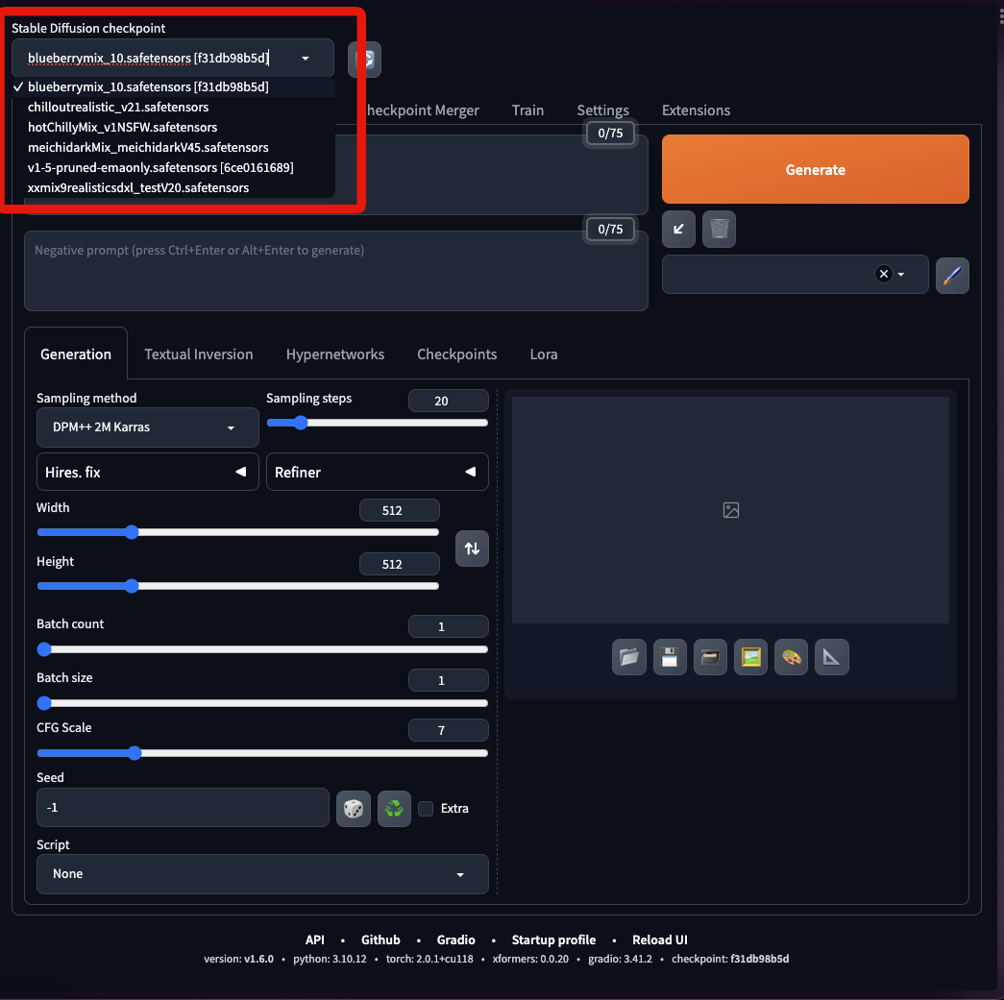Open the styles dropdown arrow
The image size is (1004, 1000).
(x=901, y=274)
